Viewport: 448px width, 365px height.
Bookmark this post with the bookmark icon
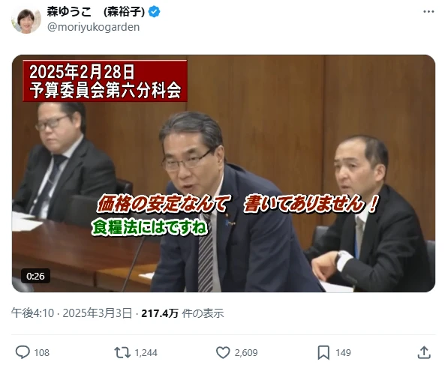click(x=323, y=353)
